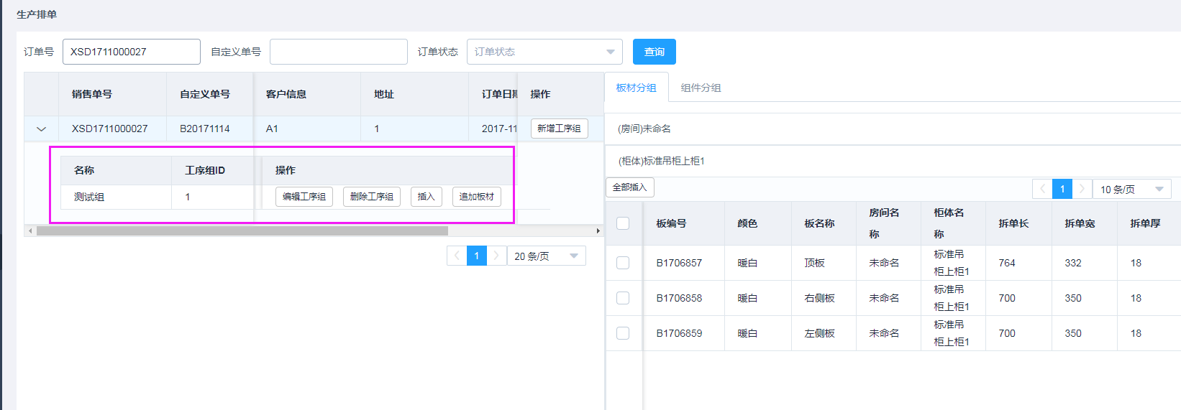The image size is (1181, 410).
Task: Collapse the XSD1711000027 order row chevron
Action: point(41,129)
